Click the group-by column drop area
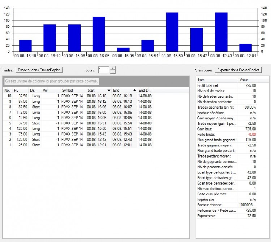This screenshot has width=271, height=242. [52, 81]
